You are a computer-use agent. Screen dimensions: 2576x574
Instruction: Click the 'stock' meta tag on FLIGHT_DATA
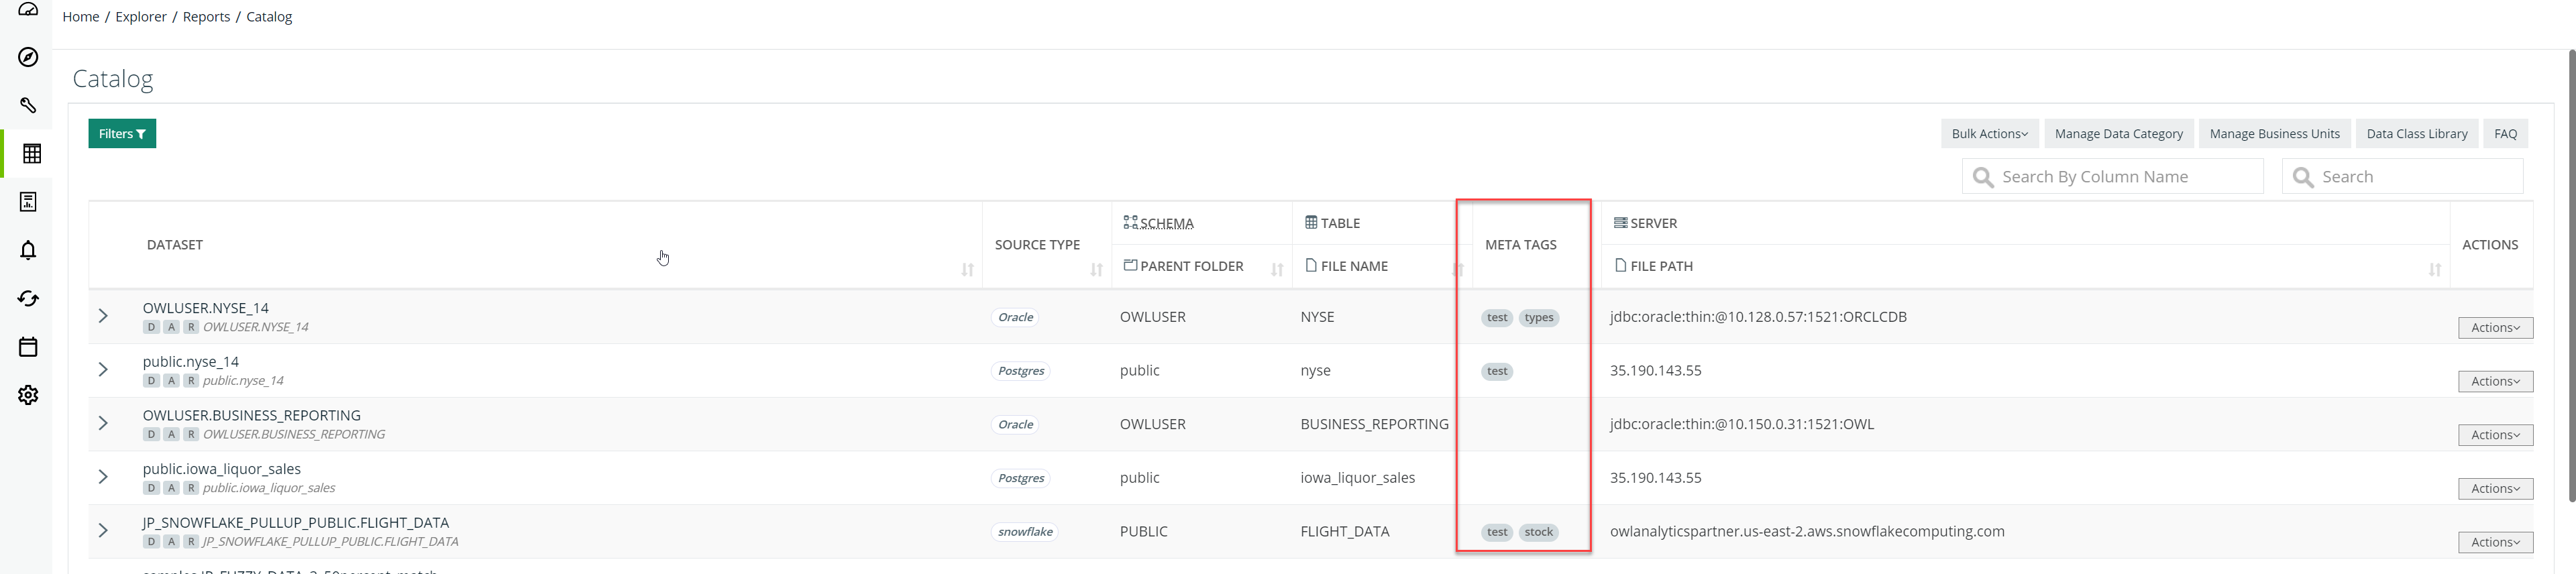coord(1538,532)
